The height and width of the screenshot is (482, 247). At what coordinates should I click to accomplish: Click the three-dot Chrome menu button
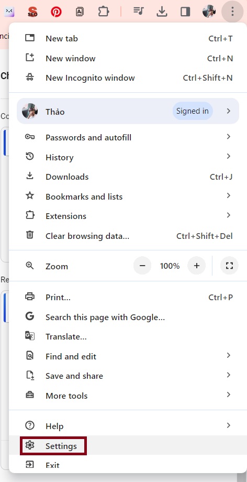(x=232, y=12)
